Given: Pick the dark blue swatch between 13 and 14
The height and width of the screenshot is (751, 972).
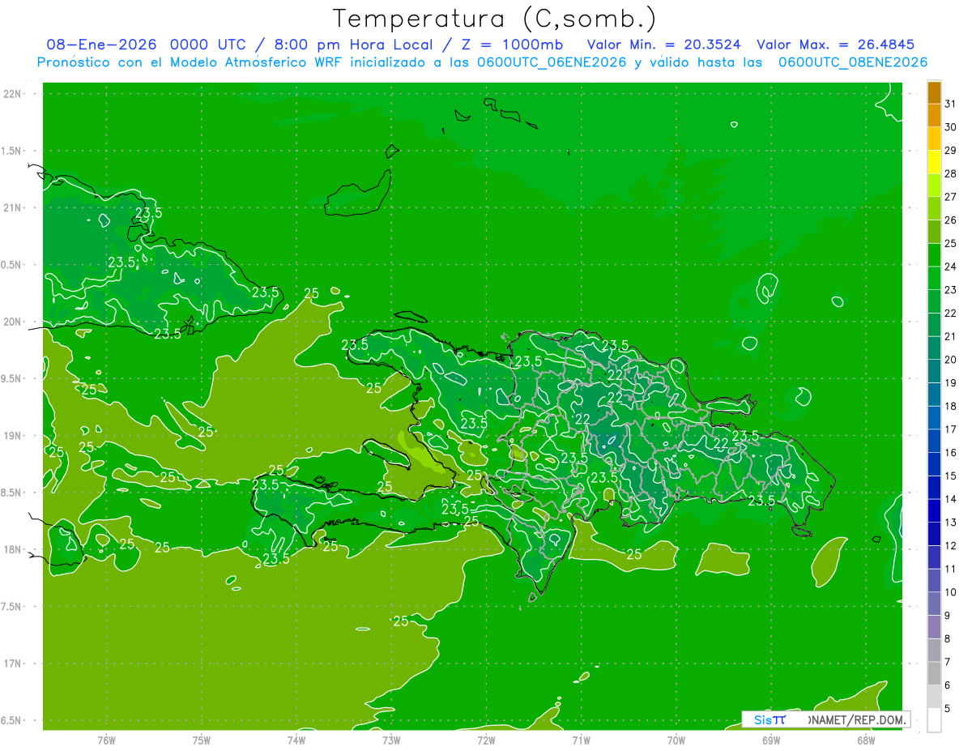Looking at the screenshot, I should pos(934,510).
